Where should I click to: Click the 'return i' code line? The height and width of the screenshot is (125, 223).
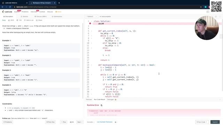click(105, 60)
